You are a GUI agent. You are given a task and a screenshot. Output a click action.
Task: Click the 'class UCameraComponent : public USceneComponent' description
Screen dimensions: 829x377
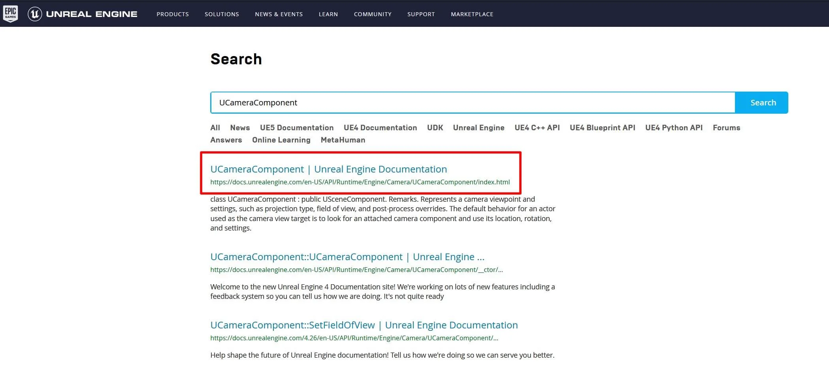pos(383,214)
